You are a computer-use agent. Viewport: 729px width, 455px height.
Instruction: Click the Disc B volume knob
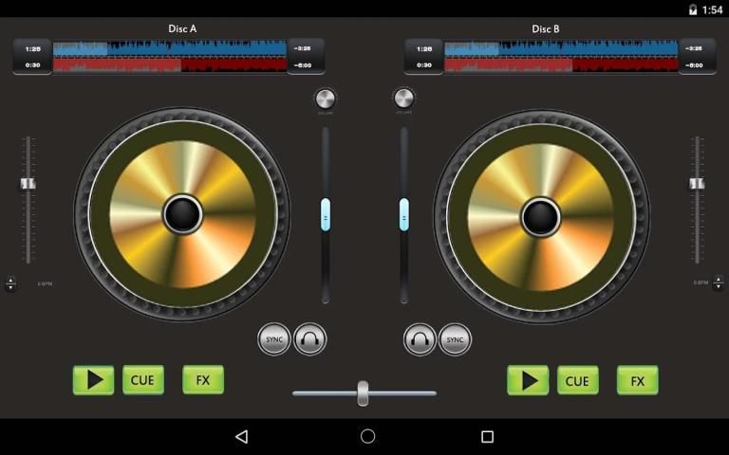click(403, 99)
